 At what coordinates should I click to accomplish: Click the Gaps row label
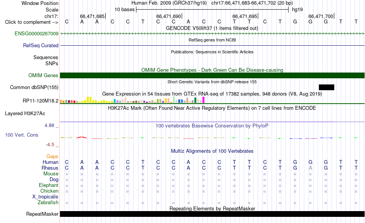tap(52, 157)
